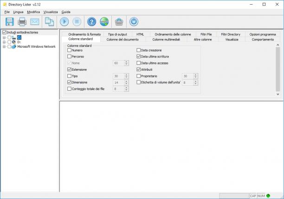The height and width of the screenshot is (199, 284).
Task: Switch to the HTML tab
Action: (x=140, y=34)
